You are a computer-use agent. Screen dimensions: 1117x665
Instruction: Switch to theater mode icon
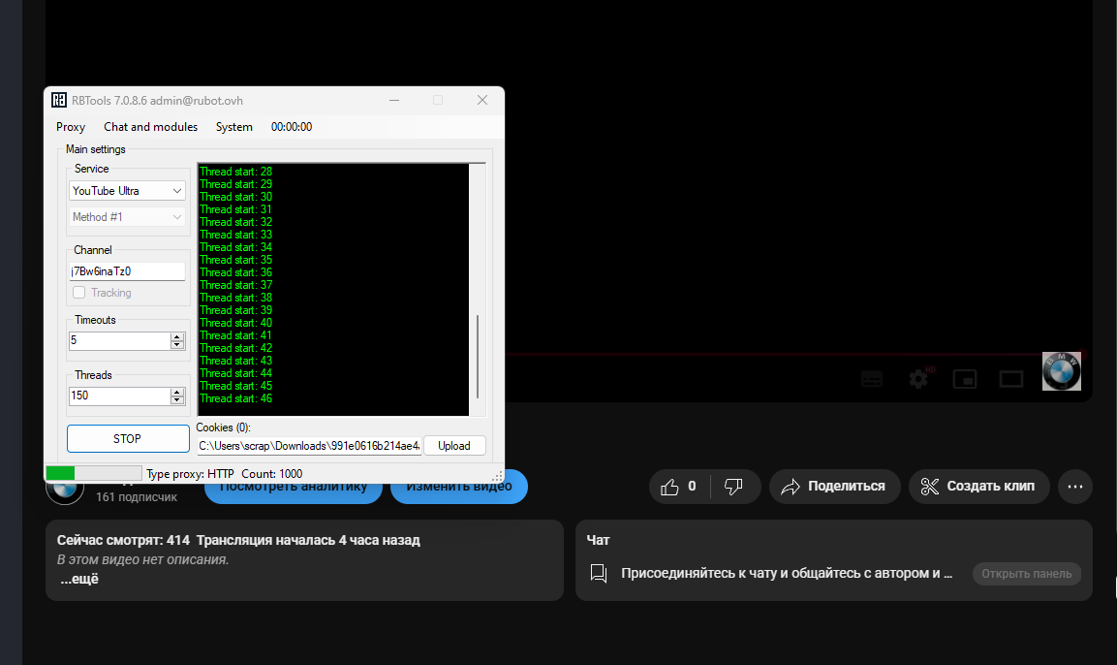(x=1011, y=379)
